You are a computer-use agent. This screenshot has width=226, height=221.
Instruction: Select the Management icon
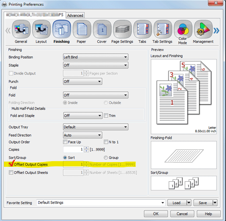coord(203,29)
